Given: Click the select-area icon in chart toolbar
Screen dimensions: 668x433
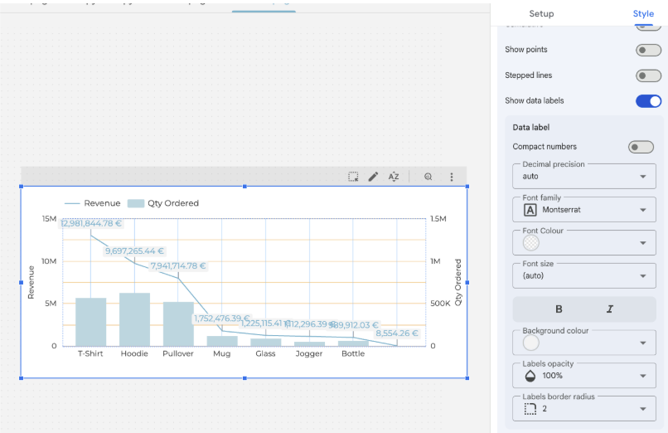Looking at the screenshot, I should point(353,177).
